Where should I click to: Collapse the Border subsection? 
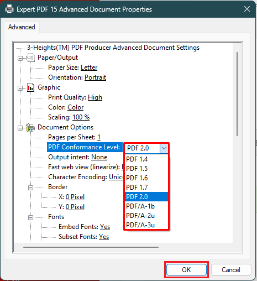click(x=30, y=188)
